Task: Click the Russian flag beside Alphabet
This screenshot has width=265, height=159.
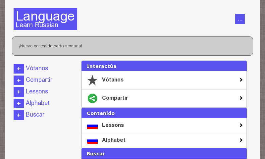Action: click(92, 140)
